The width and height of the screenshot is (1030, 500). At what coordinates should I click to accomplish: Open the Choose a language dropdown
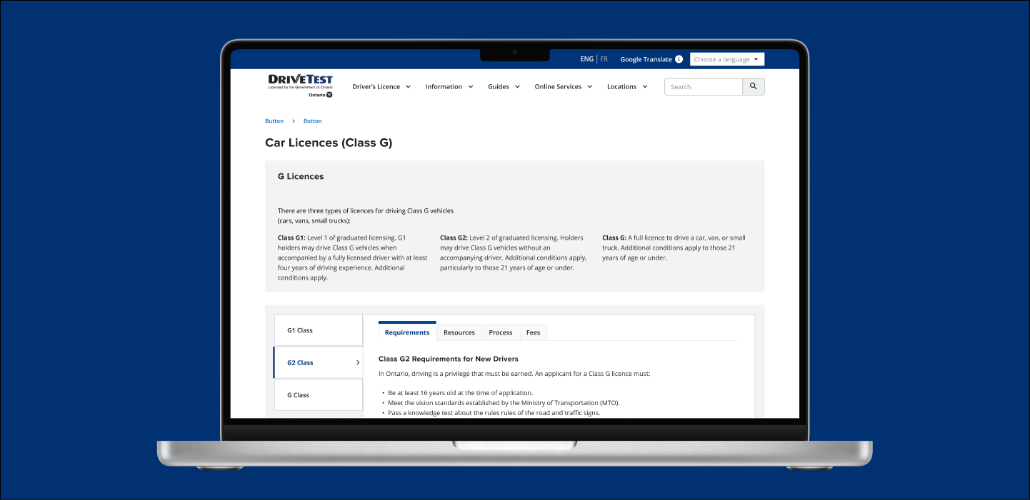(x=726, y=59)
